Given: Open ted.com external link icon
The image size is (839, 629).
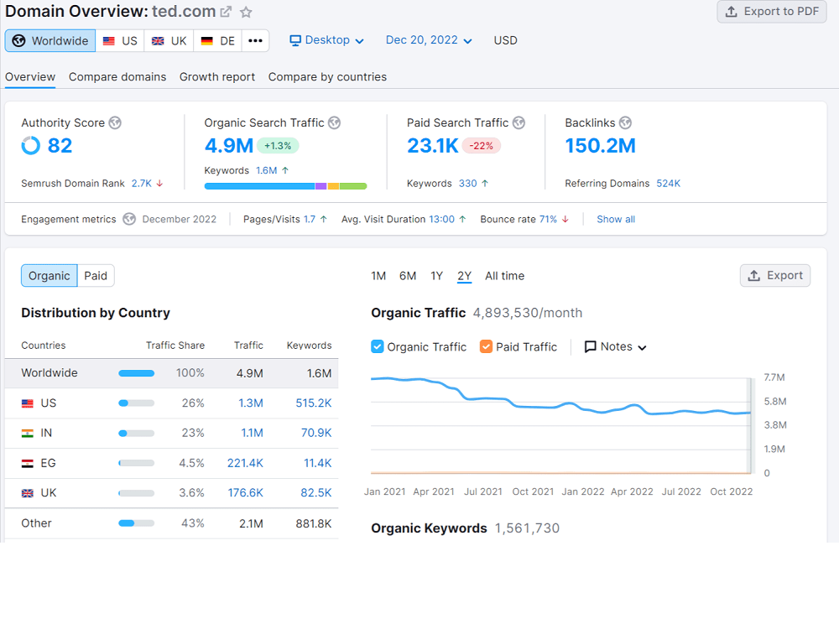Looking at the screenshot, I should pyautogui.click(x=227, y=11).
